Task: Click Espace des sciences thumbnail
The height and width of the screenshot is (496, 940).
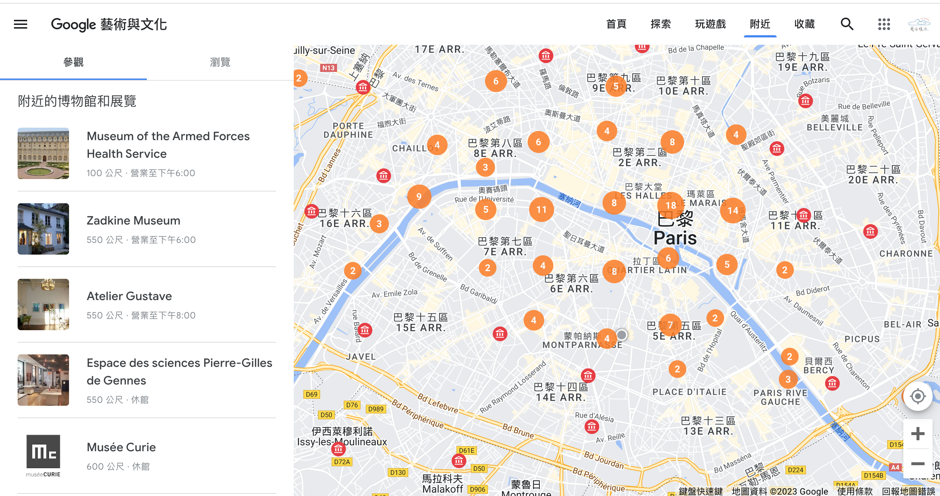Action: [x=43, y=380]
